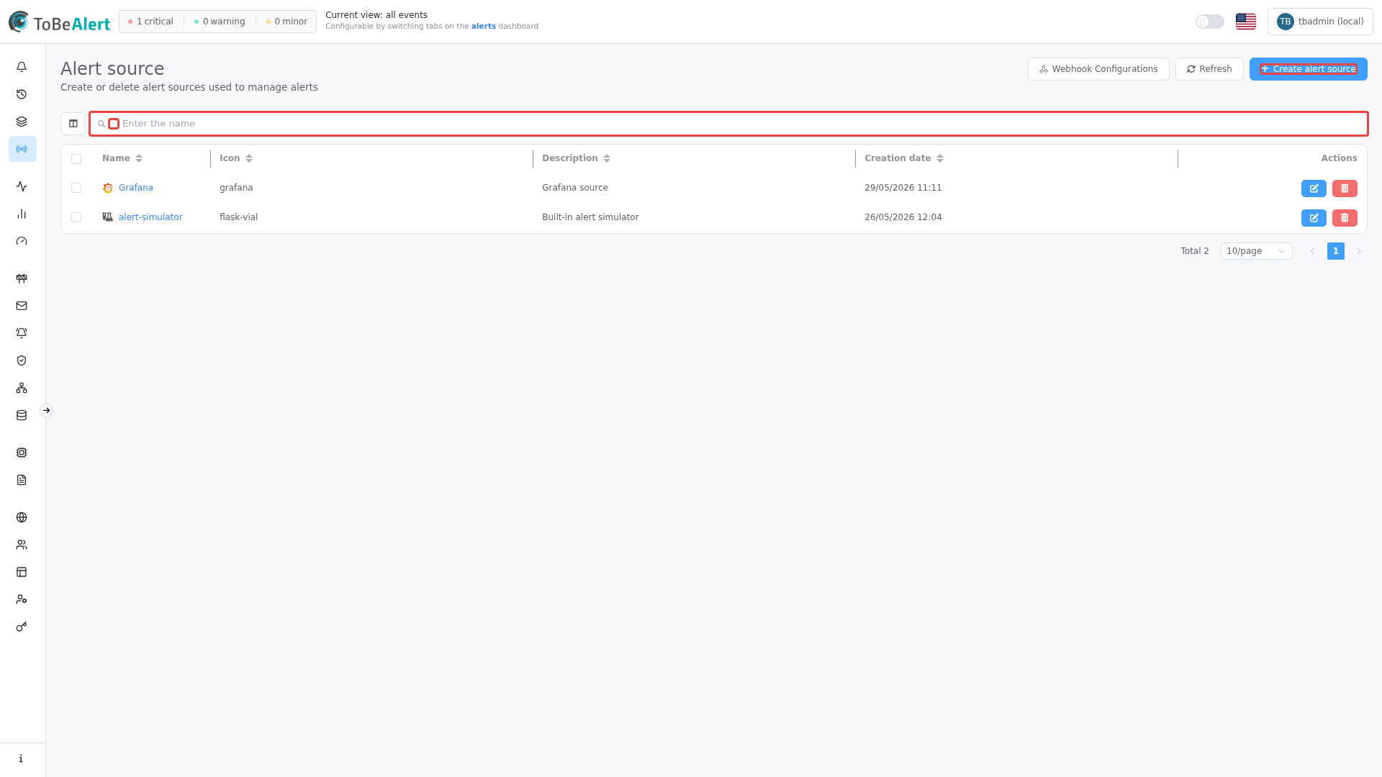Toggle the column visibility button
The height and width of the screenshot is (777, 1382).
73,124
